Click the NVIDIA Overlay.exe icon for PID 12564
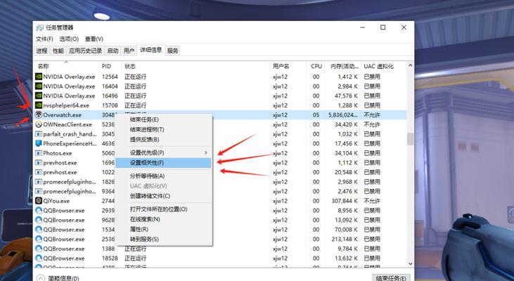Image resolution: width=514 pixels, height=281 pixels. click(x=39, y=77)
